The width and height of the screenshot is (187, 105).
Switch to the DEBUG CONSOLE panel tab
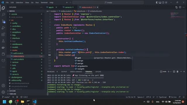(x=76, y=71)
